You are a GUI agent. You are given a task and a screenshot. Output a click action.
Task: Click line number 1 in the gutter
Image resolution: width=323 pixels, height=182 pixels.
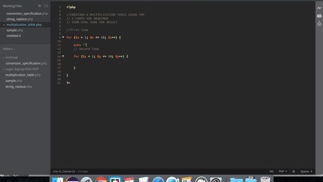click(60, 7)
